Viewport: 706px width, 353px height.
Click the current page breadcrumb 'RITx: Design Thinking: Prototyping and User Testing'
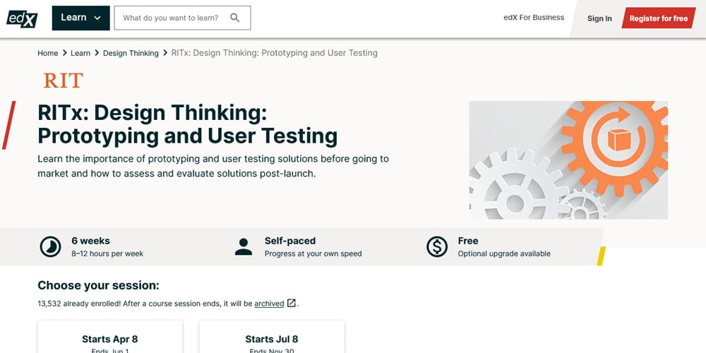274,53
